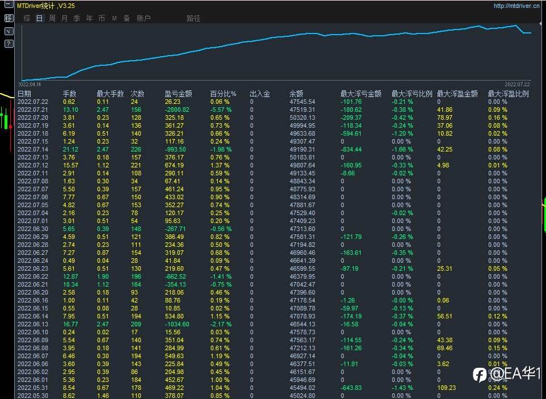Image resolution: width=546 pixels, height=399 pixels.
Task: Select the M tab
Action: pos(114,19)
